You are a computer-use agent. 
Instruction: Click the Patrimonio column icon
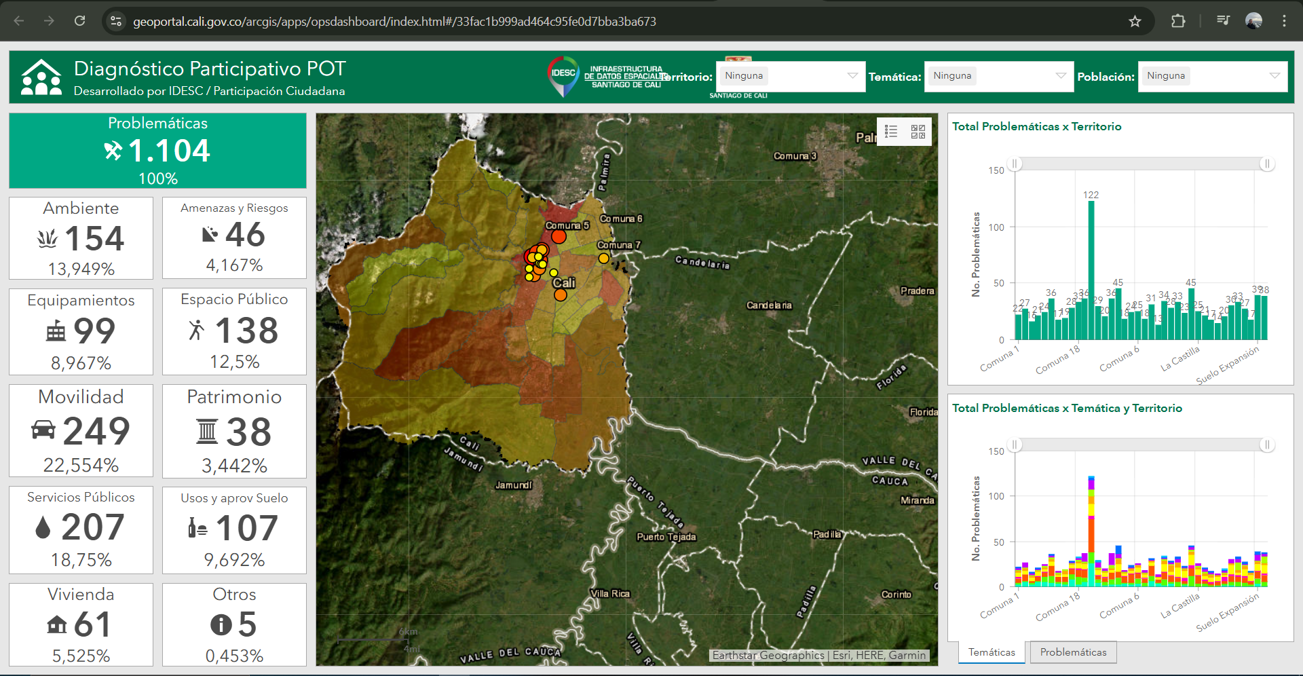click(x=206, y=432)
